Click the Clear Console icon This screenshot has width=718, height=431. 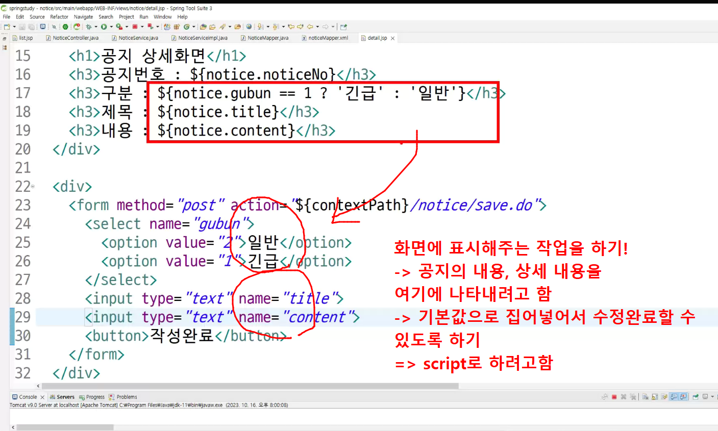[646, 397]
